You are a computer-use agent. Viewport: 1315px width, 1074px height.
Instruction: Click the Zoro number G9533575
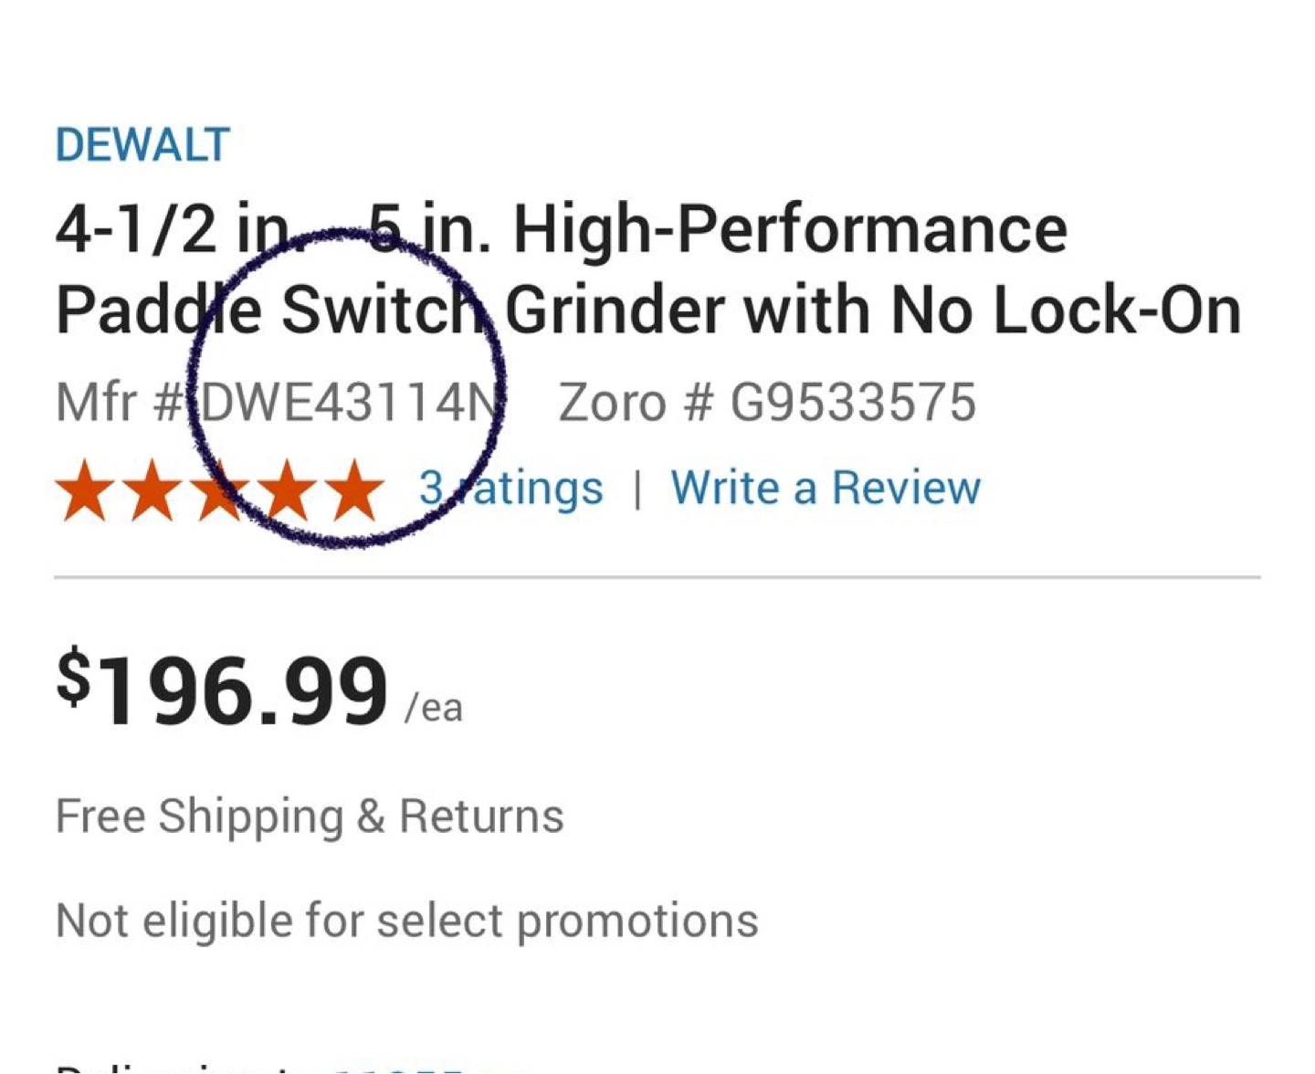point(853,403)
